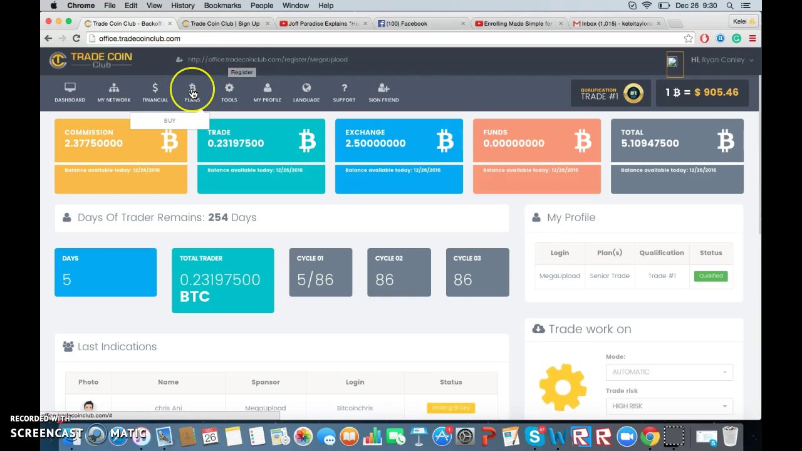Open Google Chrome from the dock

(x=650, y=436)
